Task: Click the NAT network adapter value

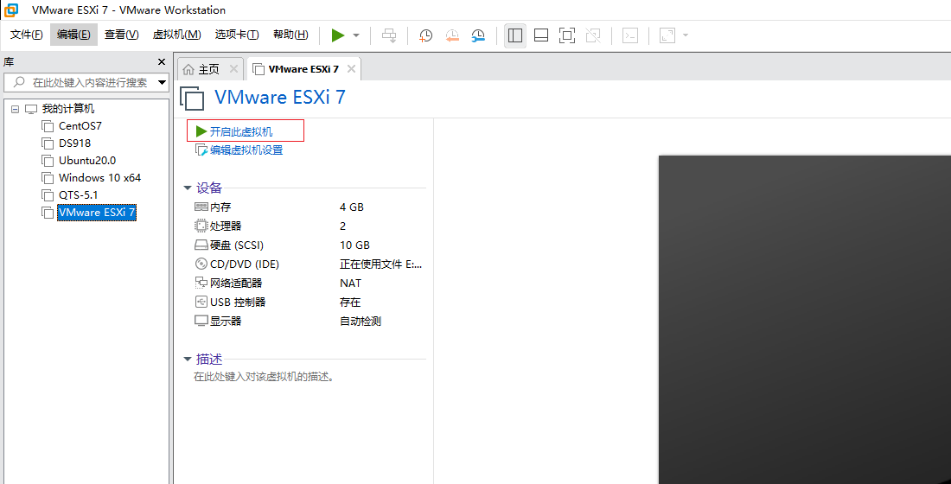Action: pos(350,283)
